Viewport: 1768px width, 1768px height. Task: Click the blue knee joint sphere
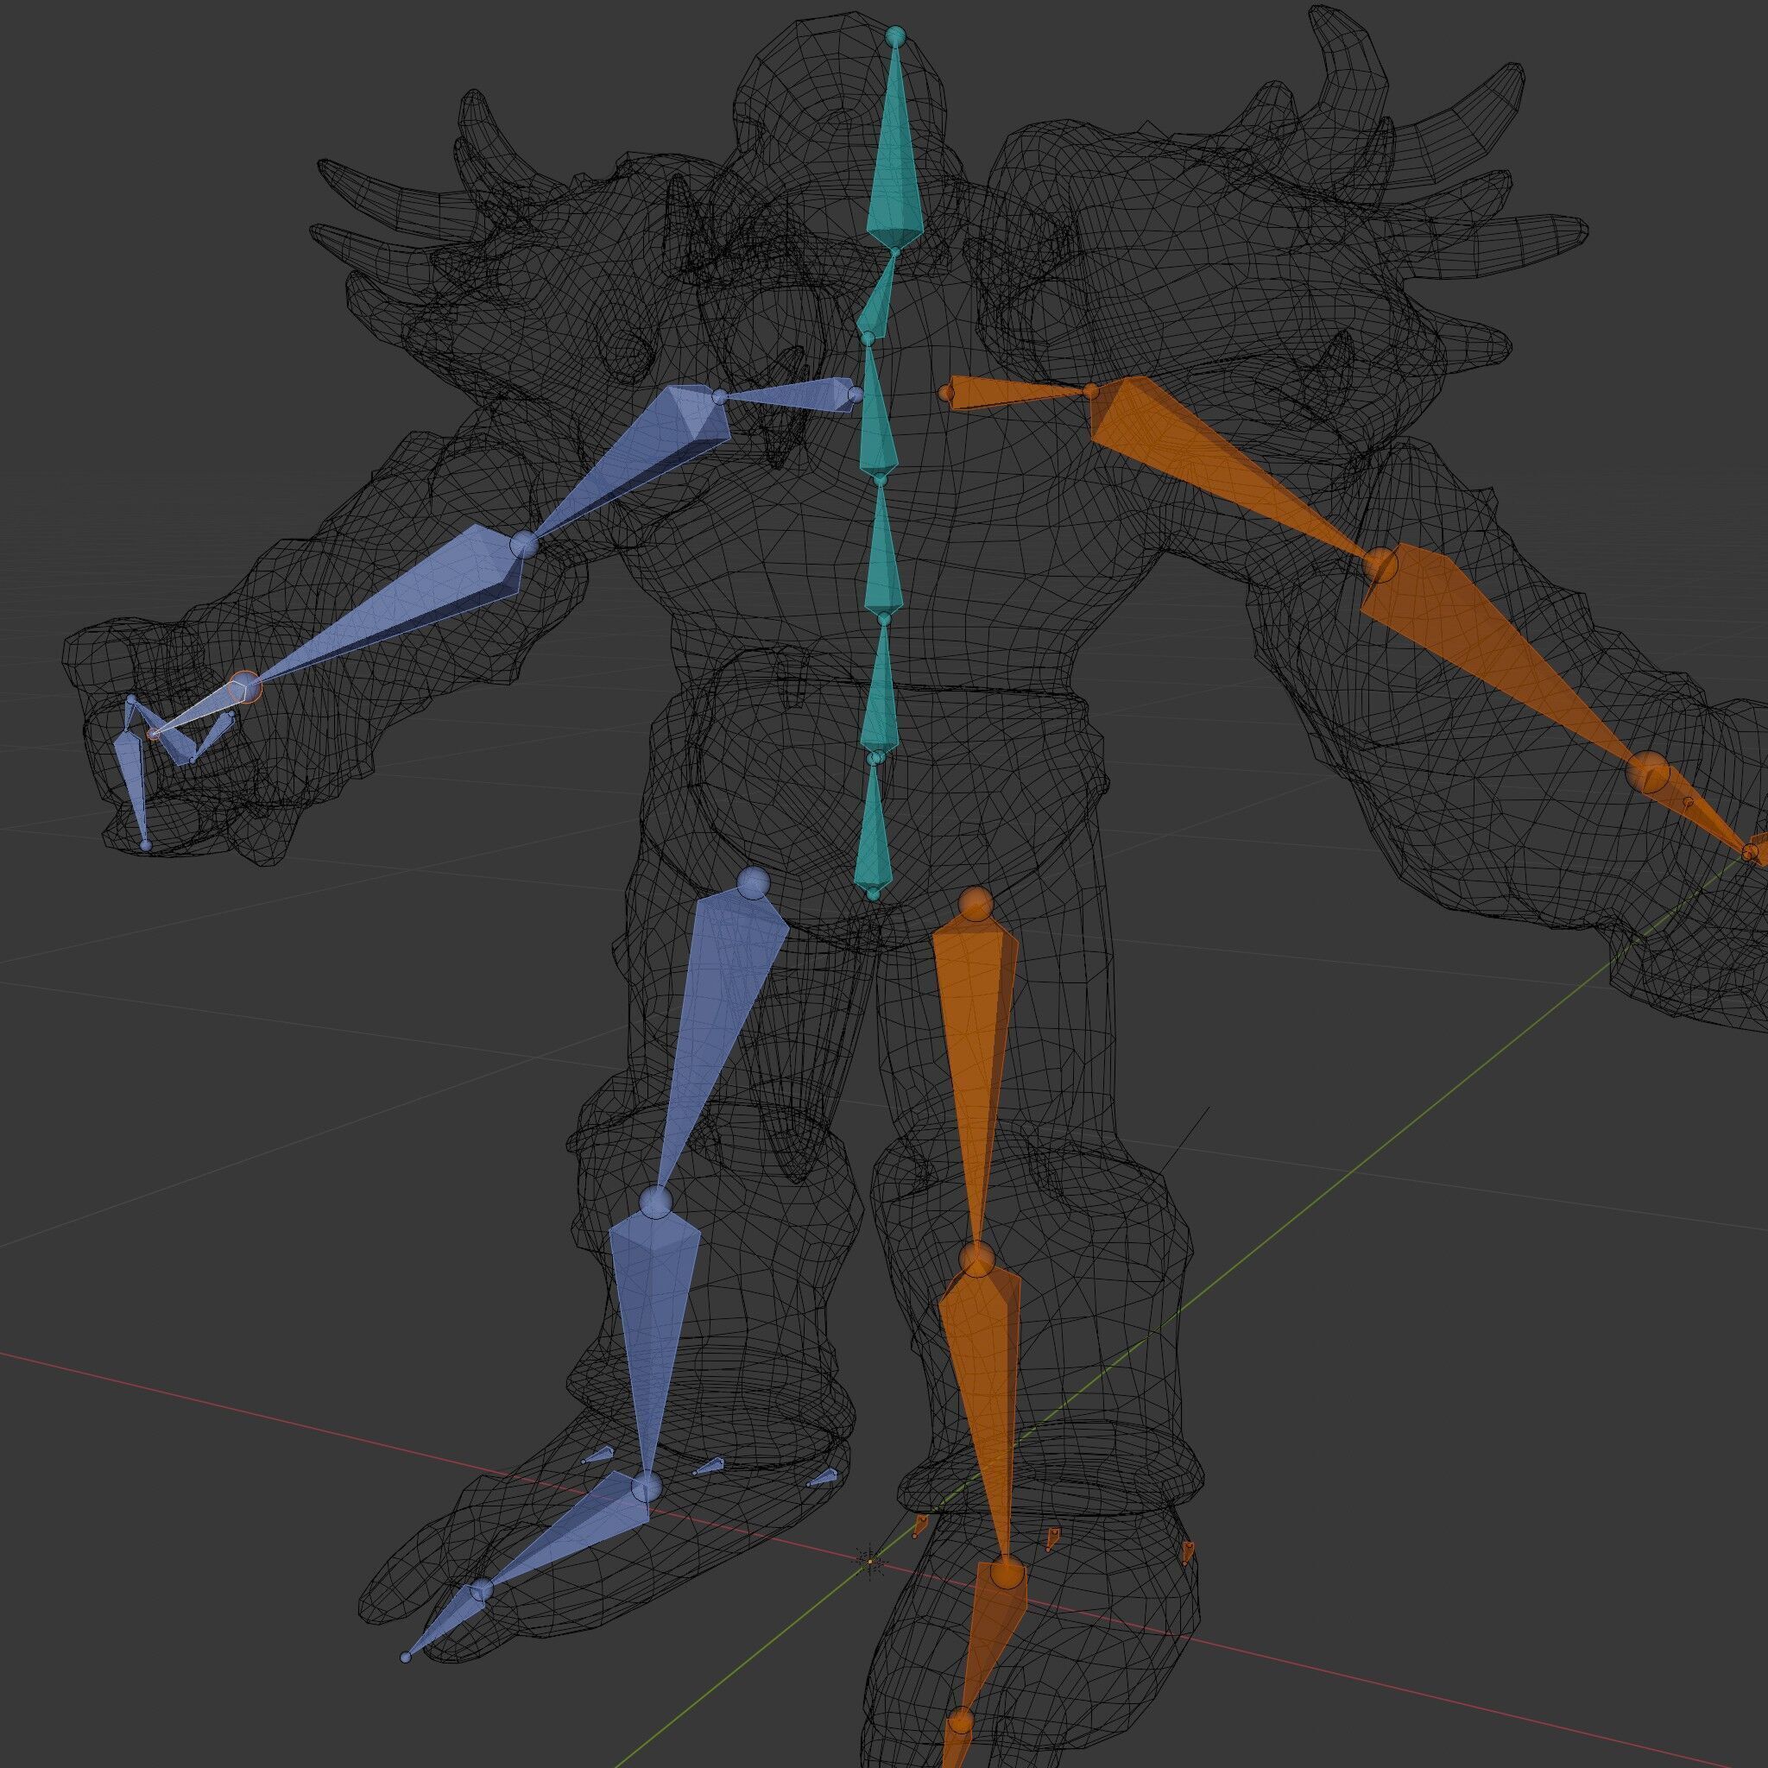(x=655, y=1202)
